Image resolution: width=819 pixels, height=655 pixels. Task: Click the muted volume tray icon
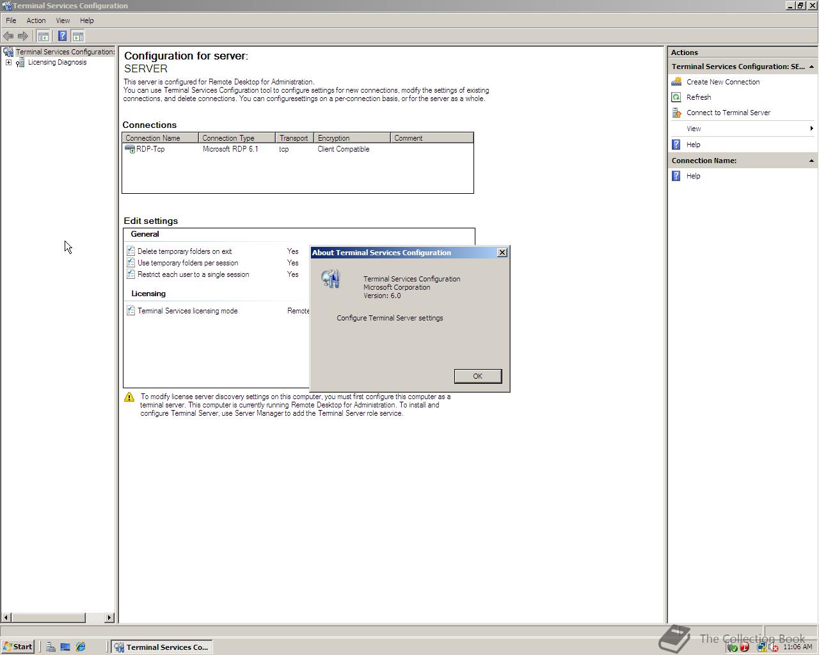click(x=773, y=647)
